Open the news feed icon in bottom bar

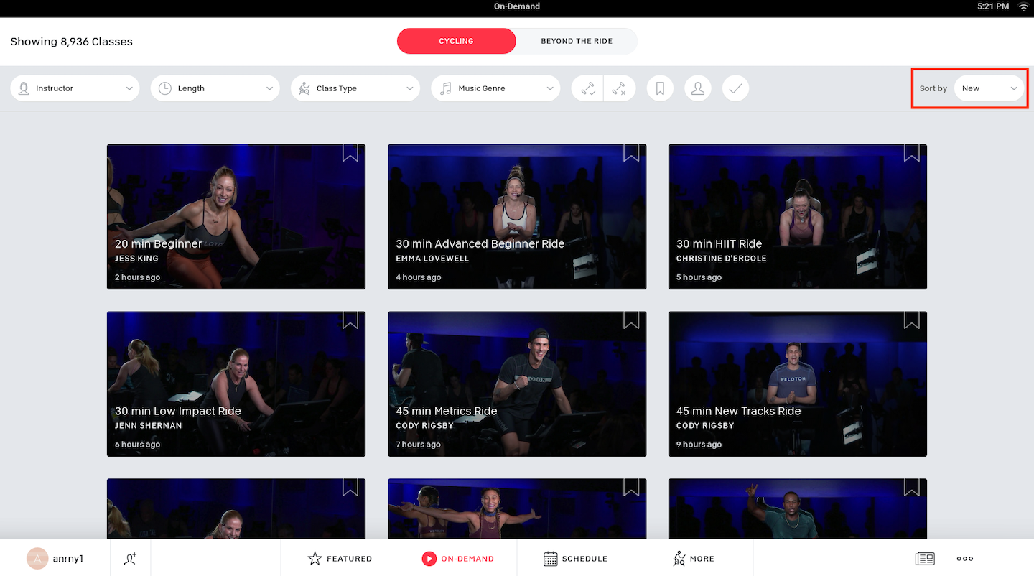[x=924, y=559]
